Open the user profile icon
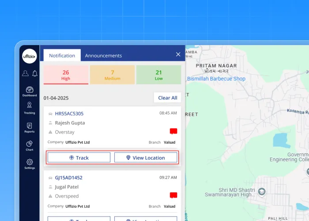The image size is (309, 221). pyautogui.click(x=25, y=73)
